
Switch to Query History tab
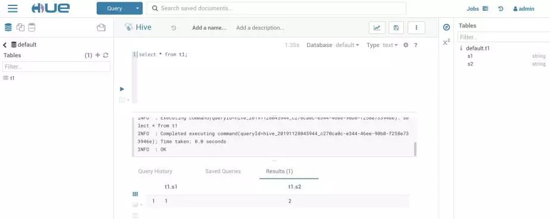click(x=155, y=171)
